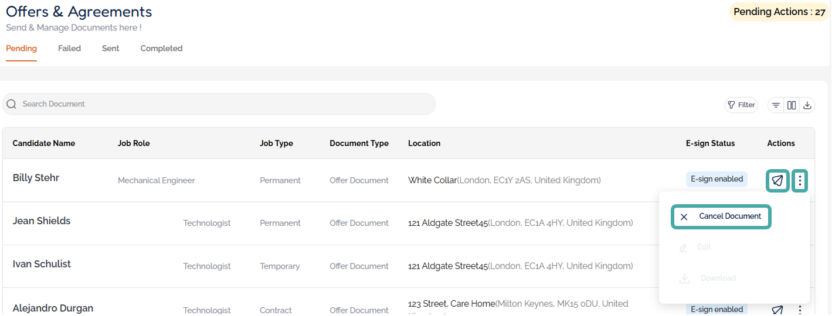
Task: Choose Download in the actions menu
Action: (x=717, y=279)
